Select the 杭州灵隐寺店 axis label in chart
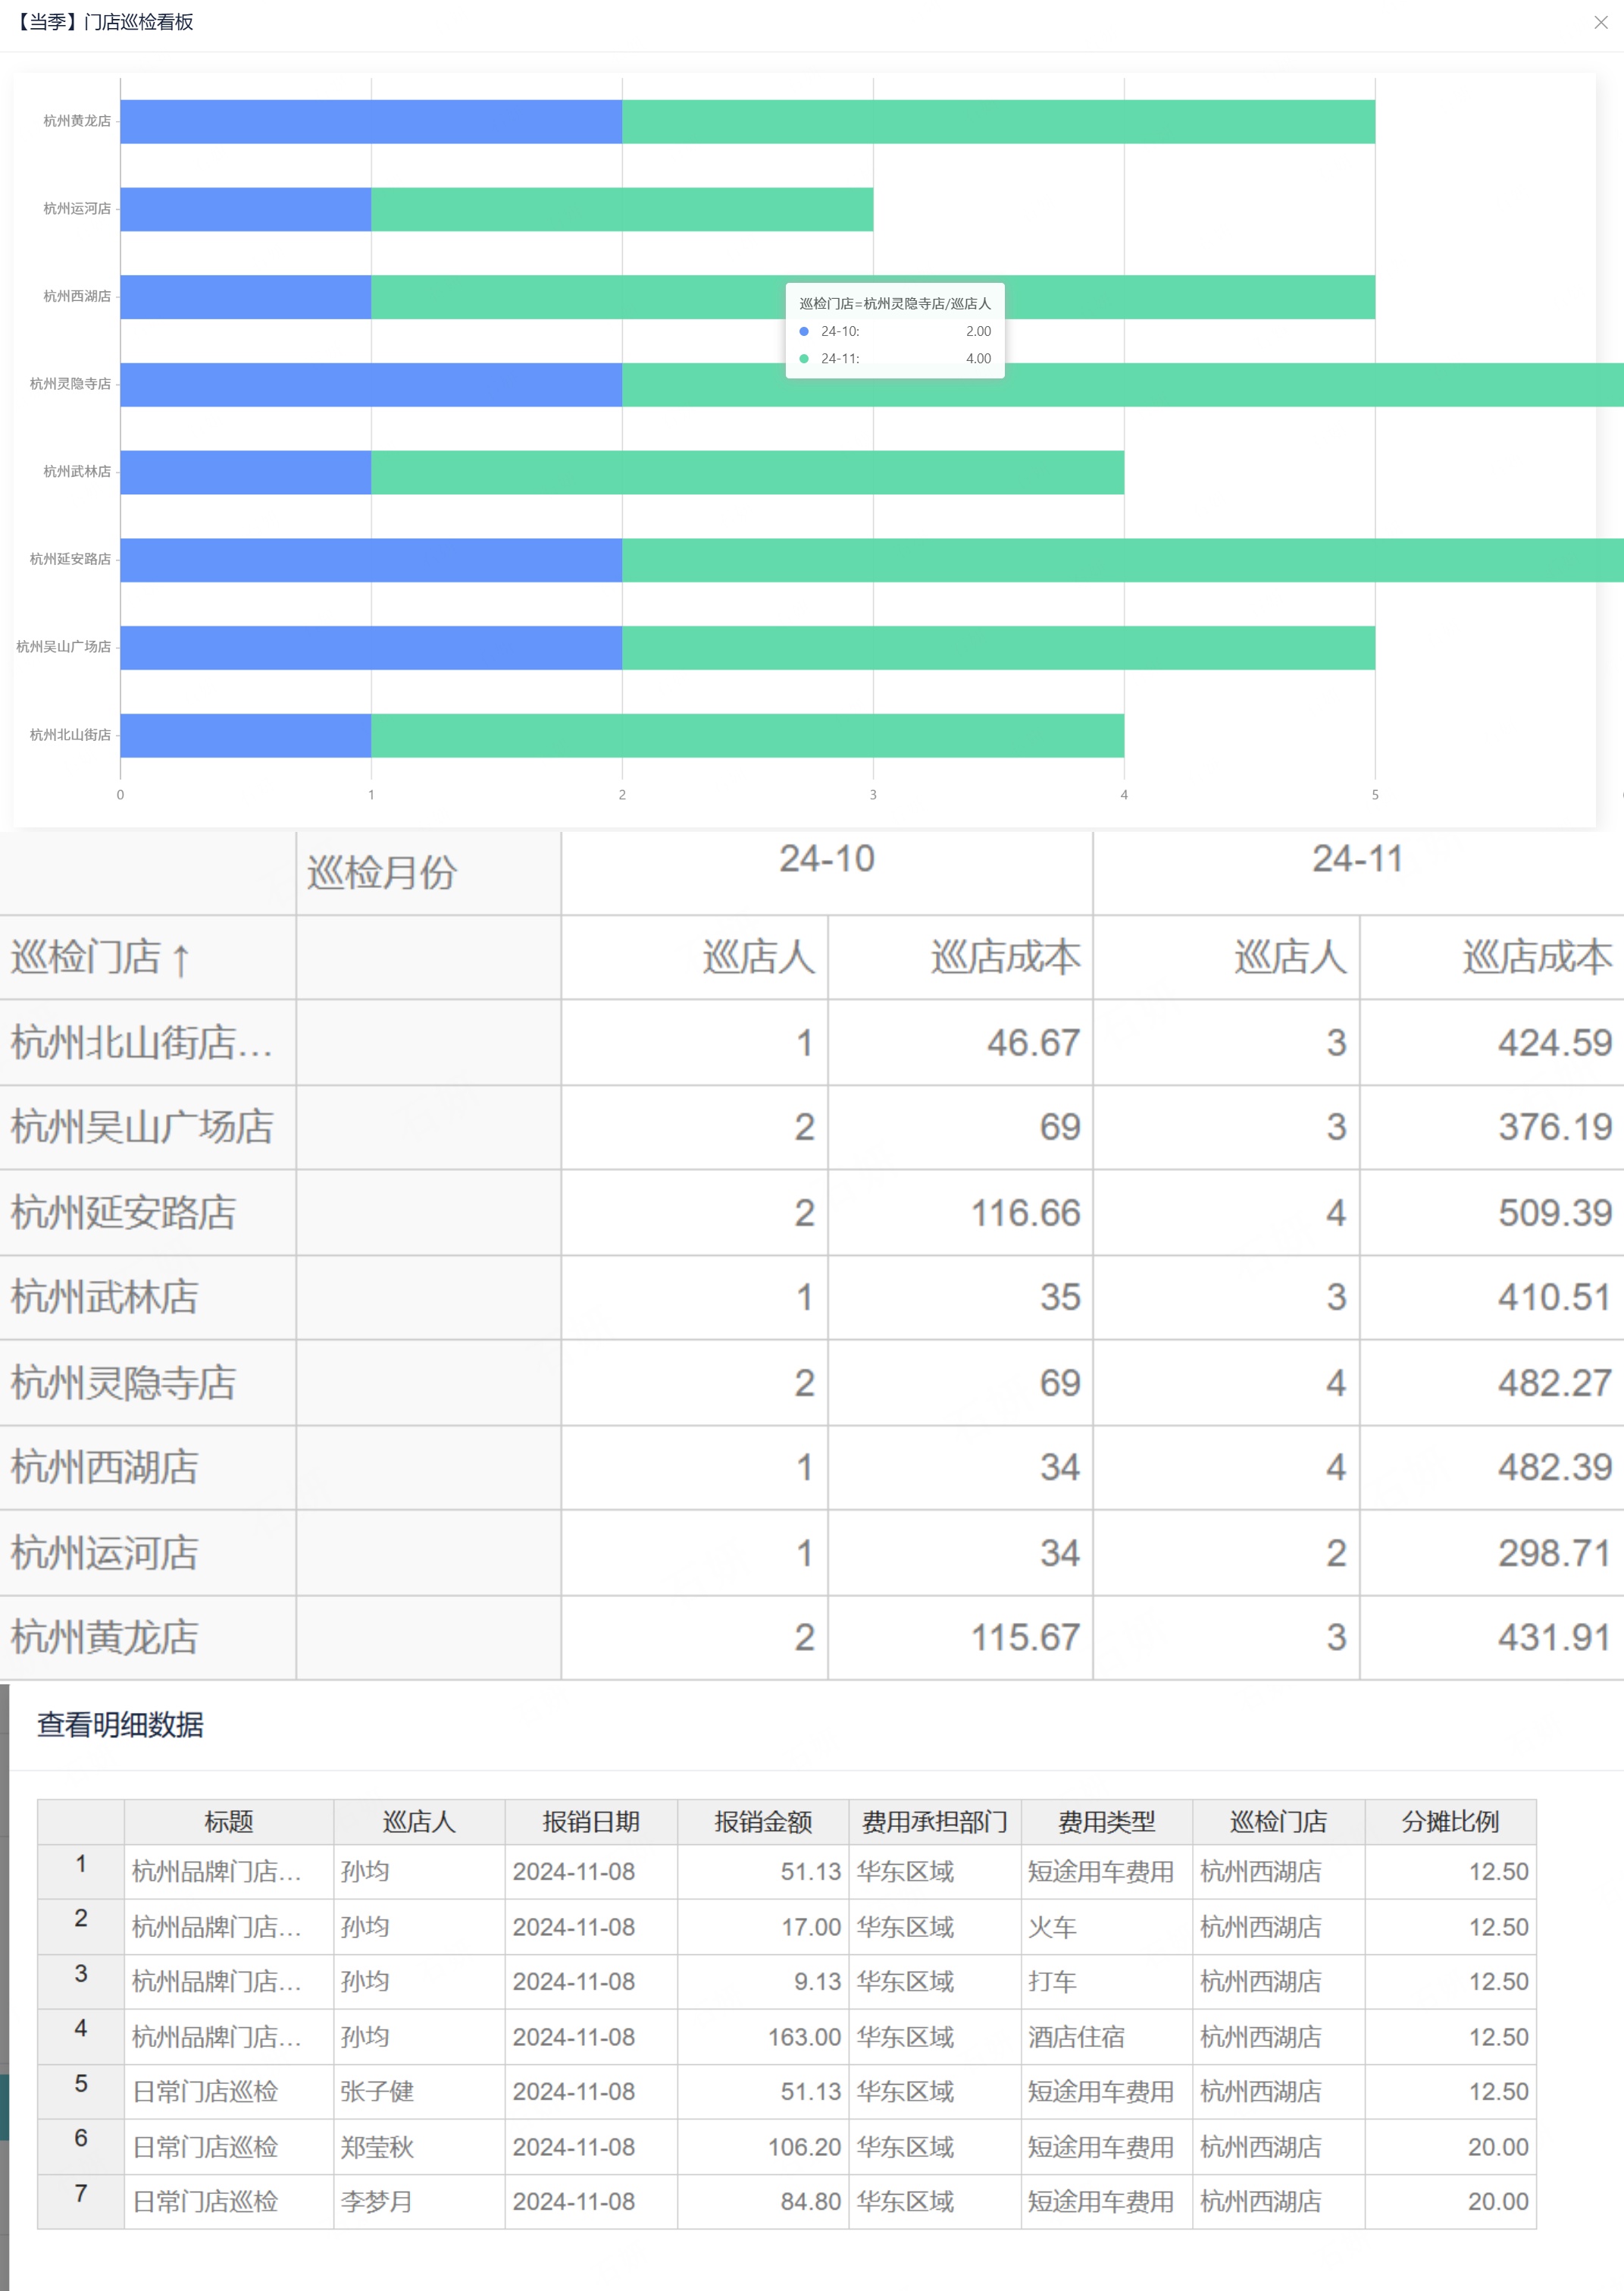Viewport: 1624px width, 2291px height. coord(70,383)
